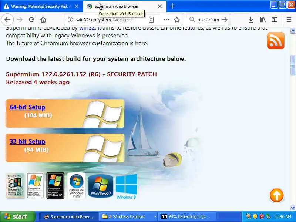The image size is (296, 222).
Task: Switch to the Potential Security Risk tab
Action: (41, 6)
